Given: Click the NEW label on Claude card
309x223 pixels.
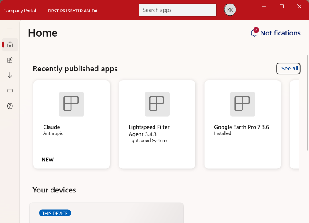Looking at the screenshot, I should point(48,160).
